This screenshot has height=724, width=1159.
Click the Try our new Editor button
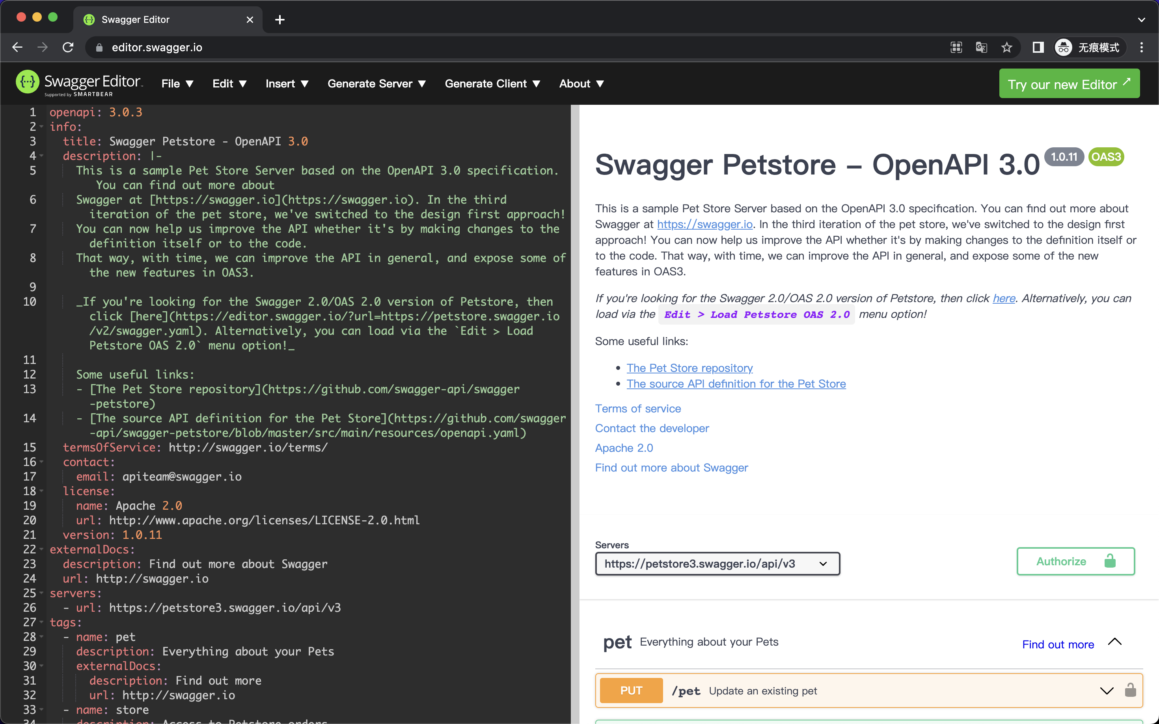[1070, 84]
